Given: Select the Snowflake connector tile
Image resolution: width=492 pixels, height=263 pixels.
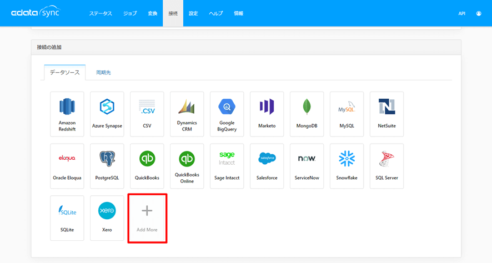Looking at the screenshot, I should (347, 166).
